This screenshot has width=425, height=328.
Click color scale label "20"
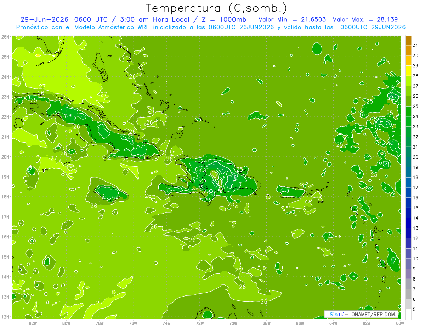(415, 157)
